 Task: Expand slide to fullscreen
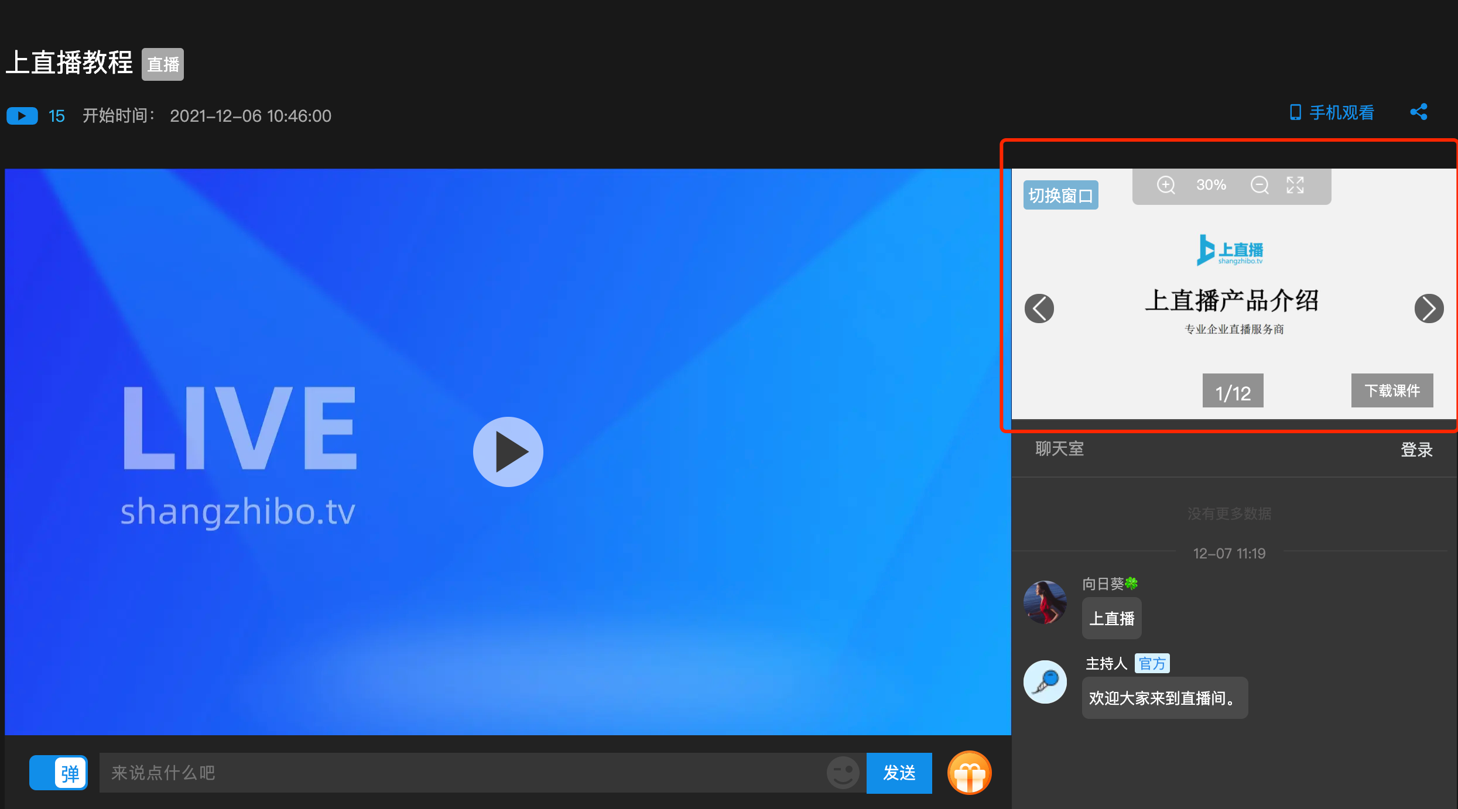tap(1295, 185)
